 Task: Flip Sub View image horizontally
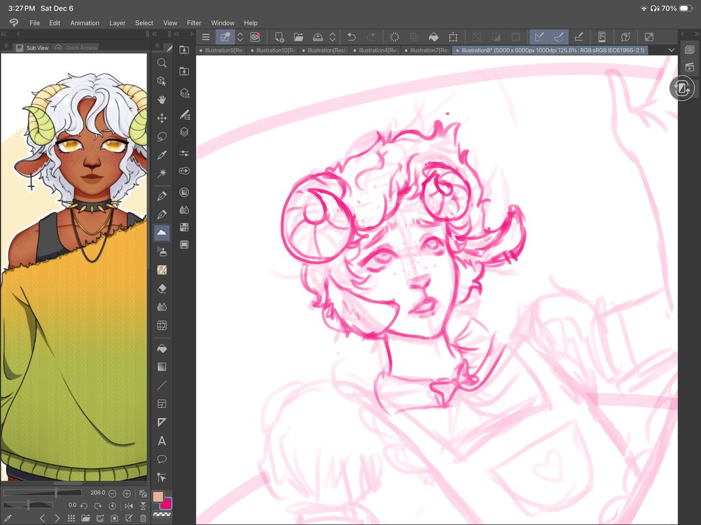pyautogui.click(x=128, y=505)
